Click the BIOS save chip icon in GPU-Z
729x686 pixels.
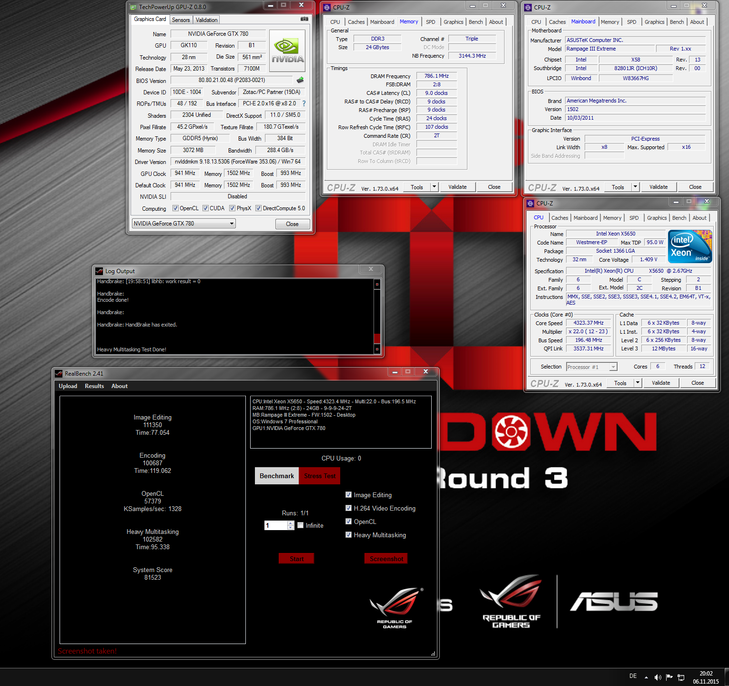pos(300,80)
